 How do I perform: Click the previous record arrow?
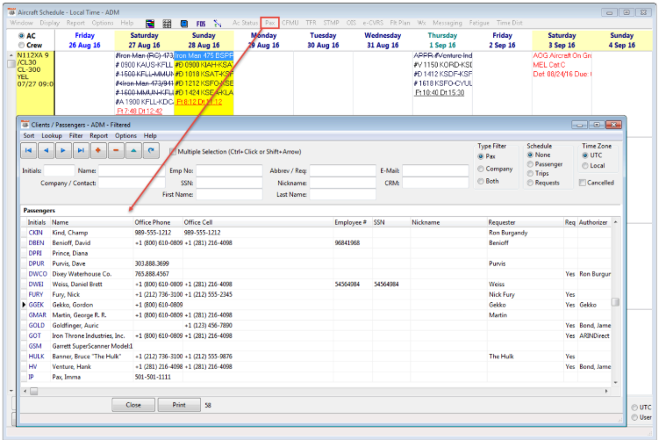(47, 151)
